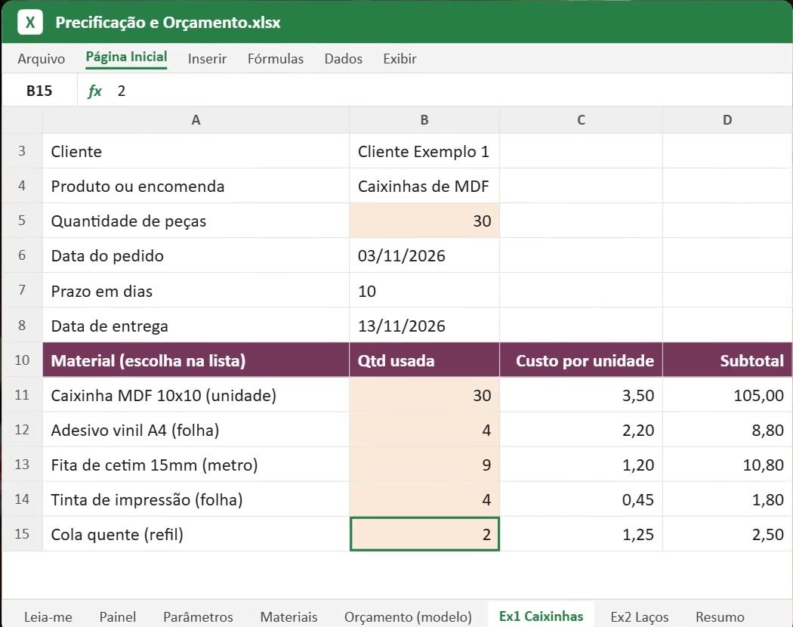Image resolution: width=793 pixels, height=627 pixels.
Task: Click the formula bar value 2
Action: 122,91
